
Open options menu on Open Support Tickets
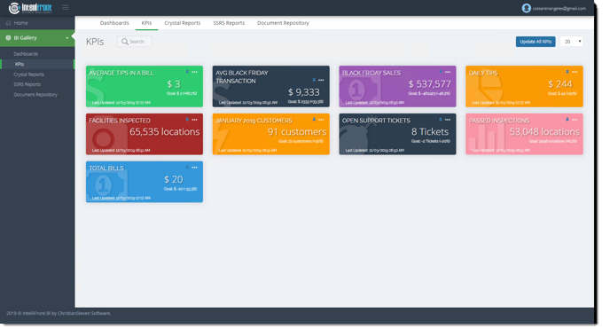point(448,120)
